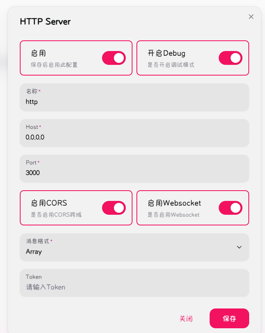
Task: Disable the 开启Debug switch
Action: click(x=231, y=58)
